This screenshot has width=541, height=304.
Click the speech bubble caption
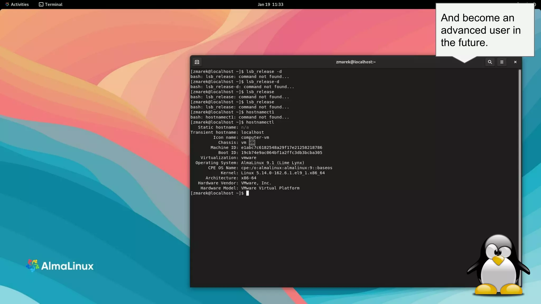pos(481,30)
